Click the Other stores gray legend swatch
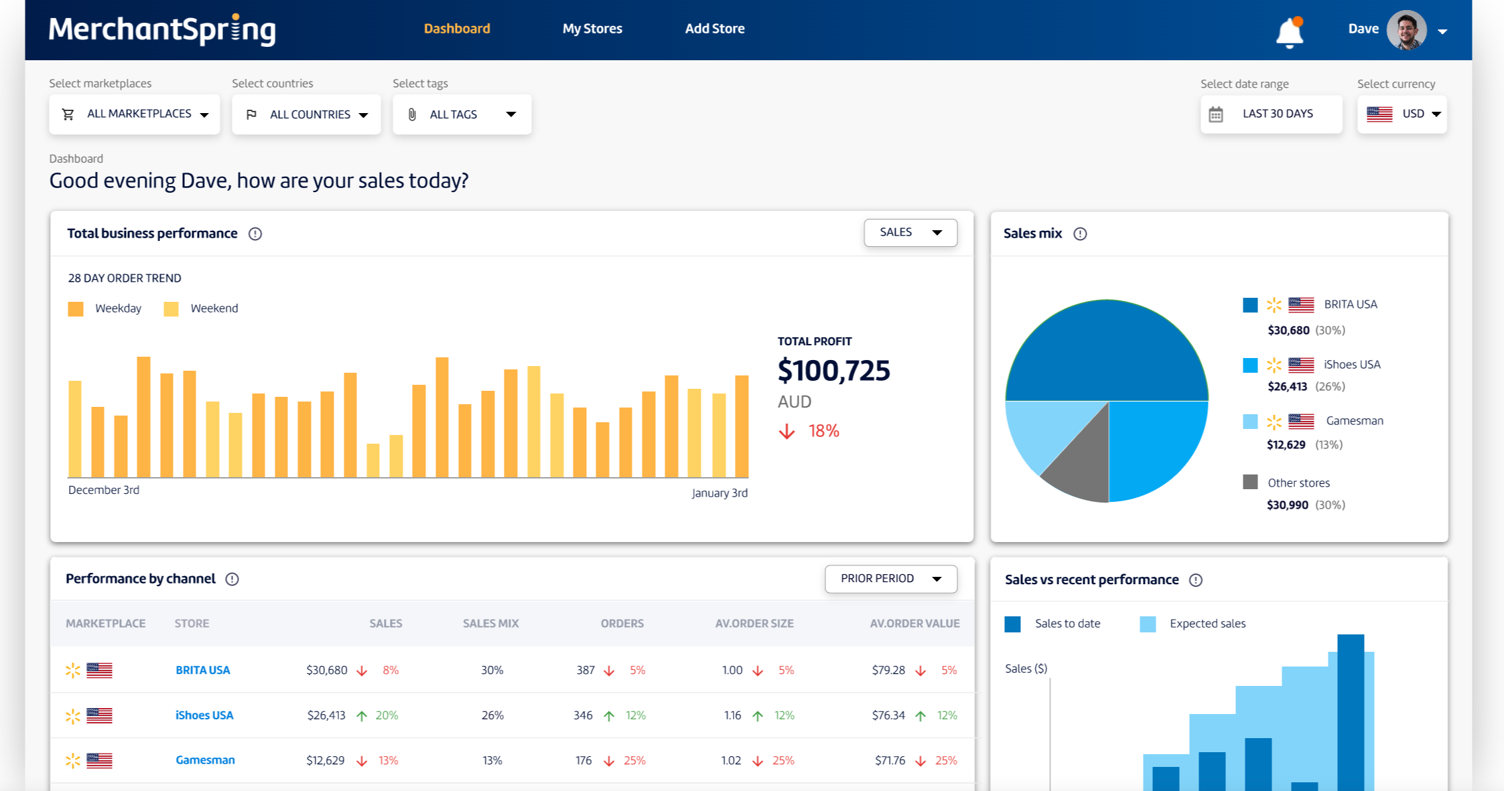The width and height of the screenshot is (1504, 791). [x=1250, y=482]
